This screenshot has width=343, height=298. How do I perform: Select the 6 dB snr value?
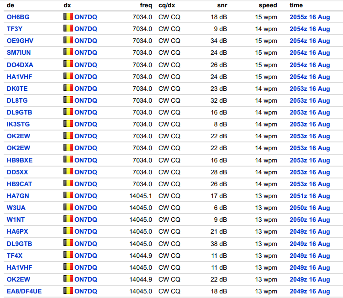click(221, 208)
